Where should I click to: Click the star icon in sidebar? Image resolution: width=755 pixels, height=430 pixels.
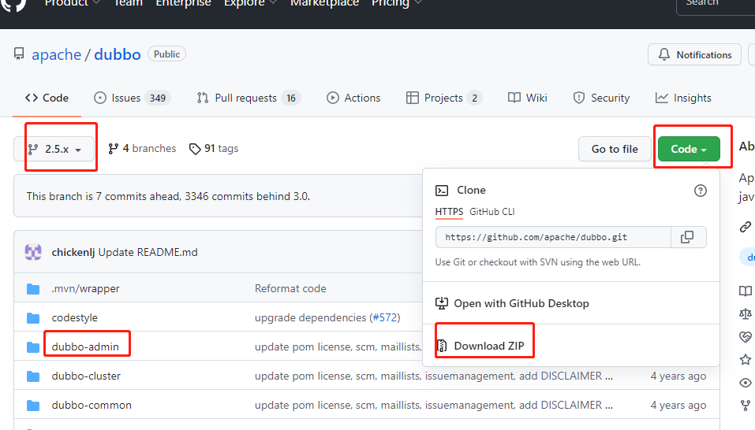tap(746, 359)
